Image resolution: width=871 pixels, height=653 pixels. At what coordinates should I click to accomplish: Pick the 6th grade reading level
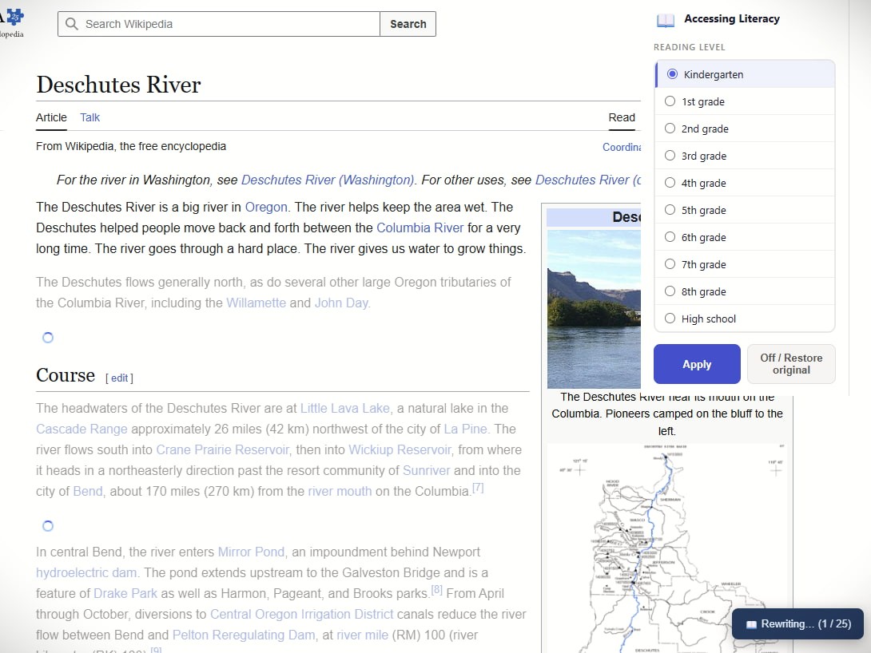point(745,237)
